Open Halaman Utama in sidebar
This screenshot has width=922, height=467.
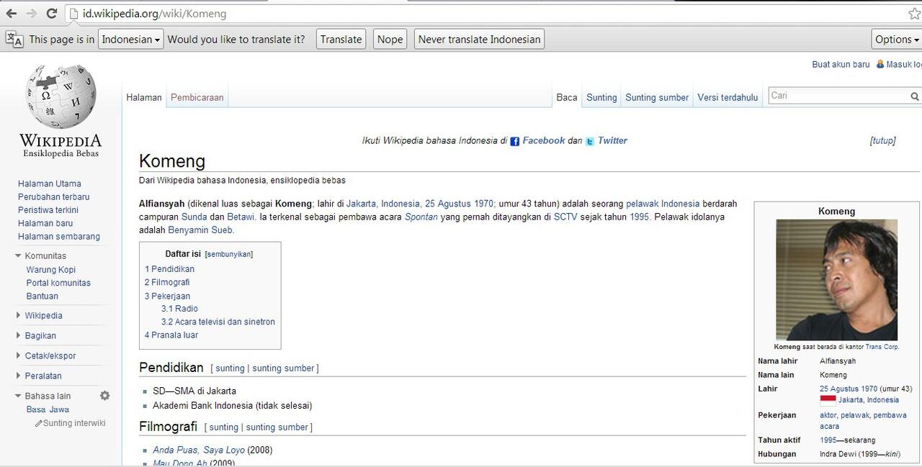[x=50, y=183]
